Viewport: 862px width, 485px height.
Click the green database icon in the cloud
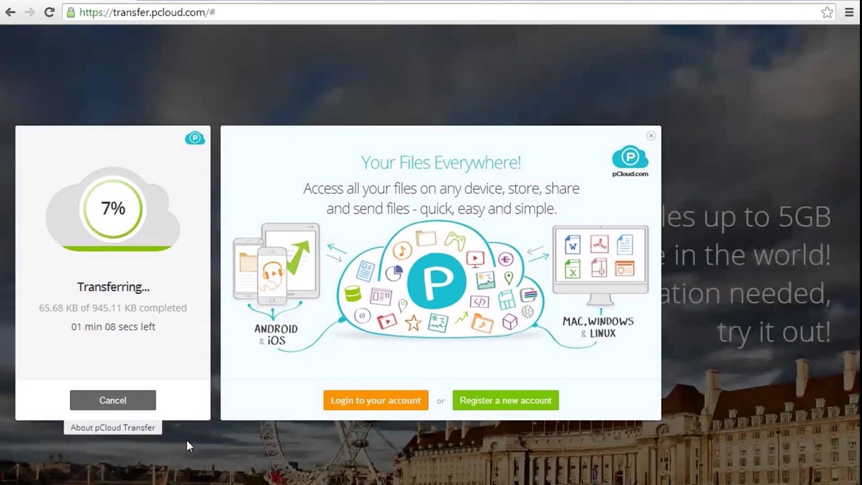click(x=352, y=294)
